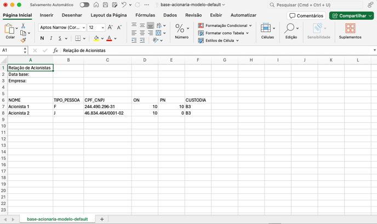This screenshot has height=224, width=377.
Task: Open the Automatizar tab
Action: click(x=243, y=15)
